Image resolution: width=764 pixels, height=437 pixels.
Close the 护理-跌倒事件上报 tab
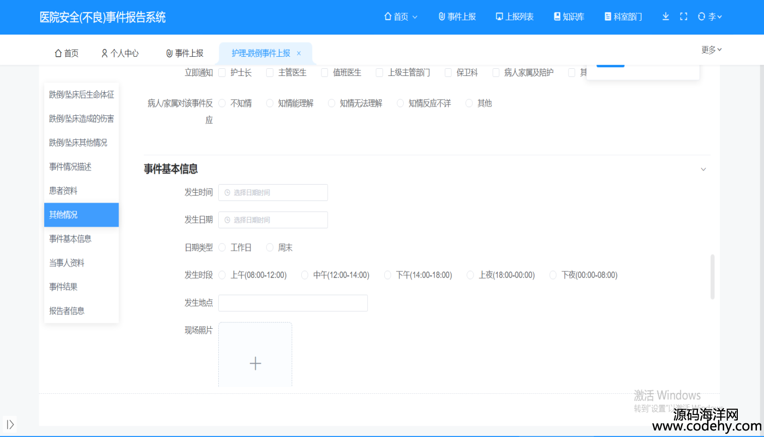299,53
